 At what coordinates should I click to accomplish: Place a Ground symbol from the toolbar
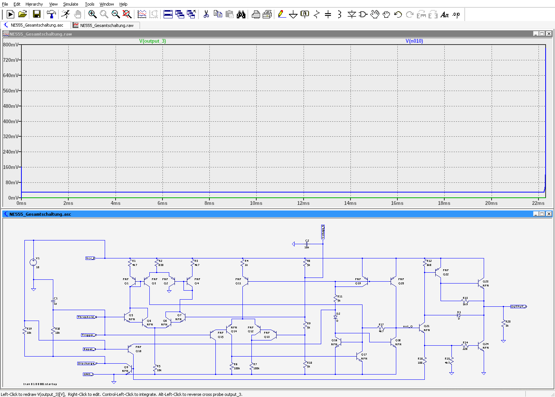click(x=293, y=14)
